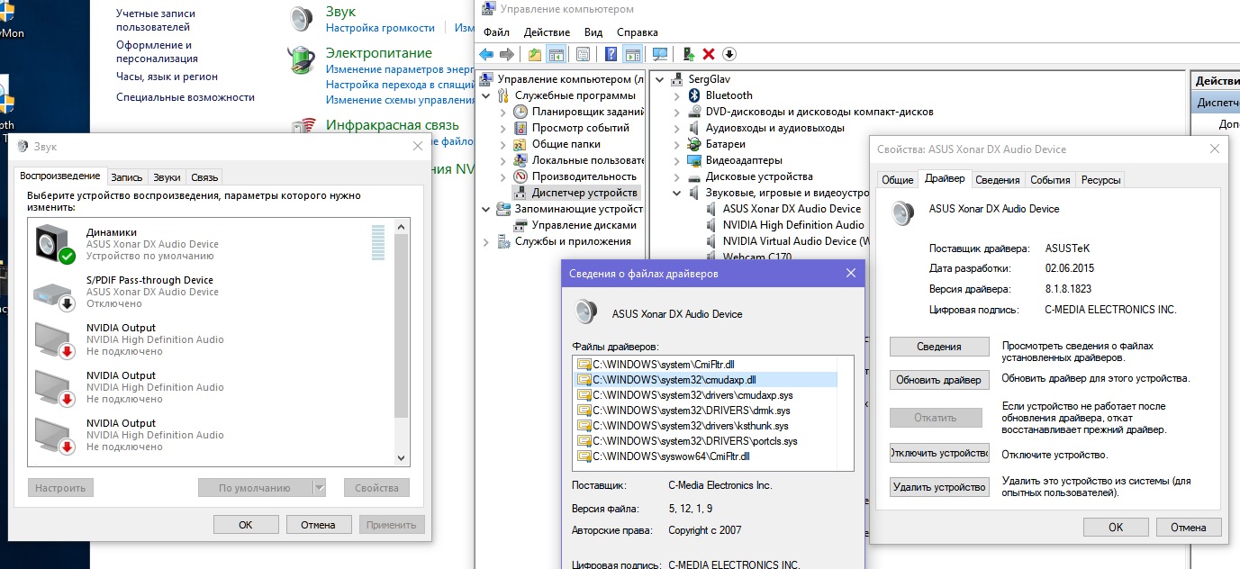Switch to the Связь tab
The image size is (1240, 569).
[x=204, y=177]
